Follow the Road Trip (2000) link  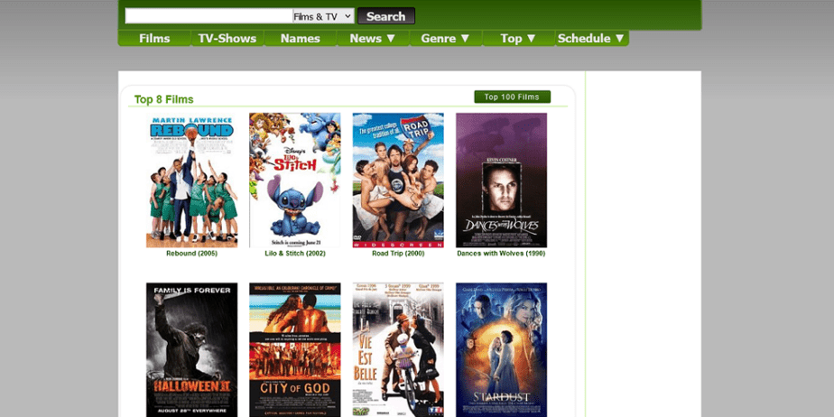(x=398, y=254)
